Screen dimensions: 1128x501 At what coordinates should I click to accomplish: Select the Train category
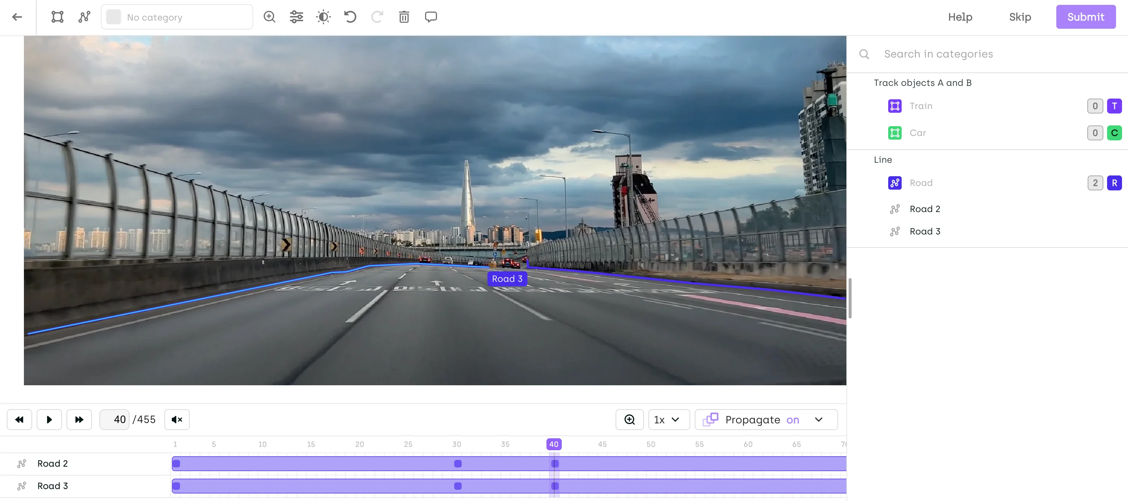click(920, 106)
